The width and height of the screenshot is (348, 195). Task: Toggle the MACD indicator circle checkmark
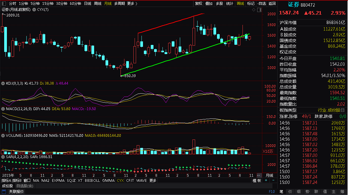(x=3, y=109)
